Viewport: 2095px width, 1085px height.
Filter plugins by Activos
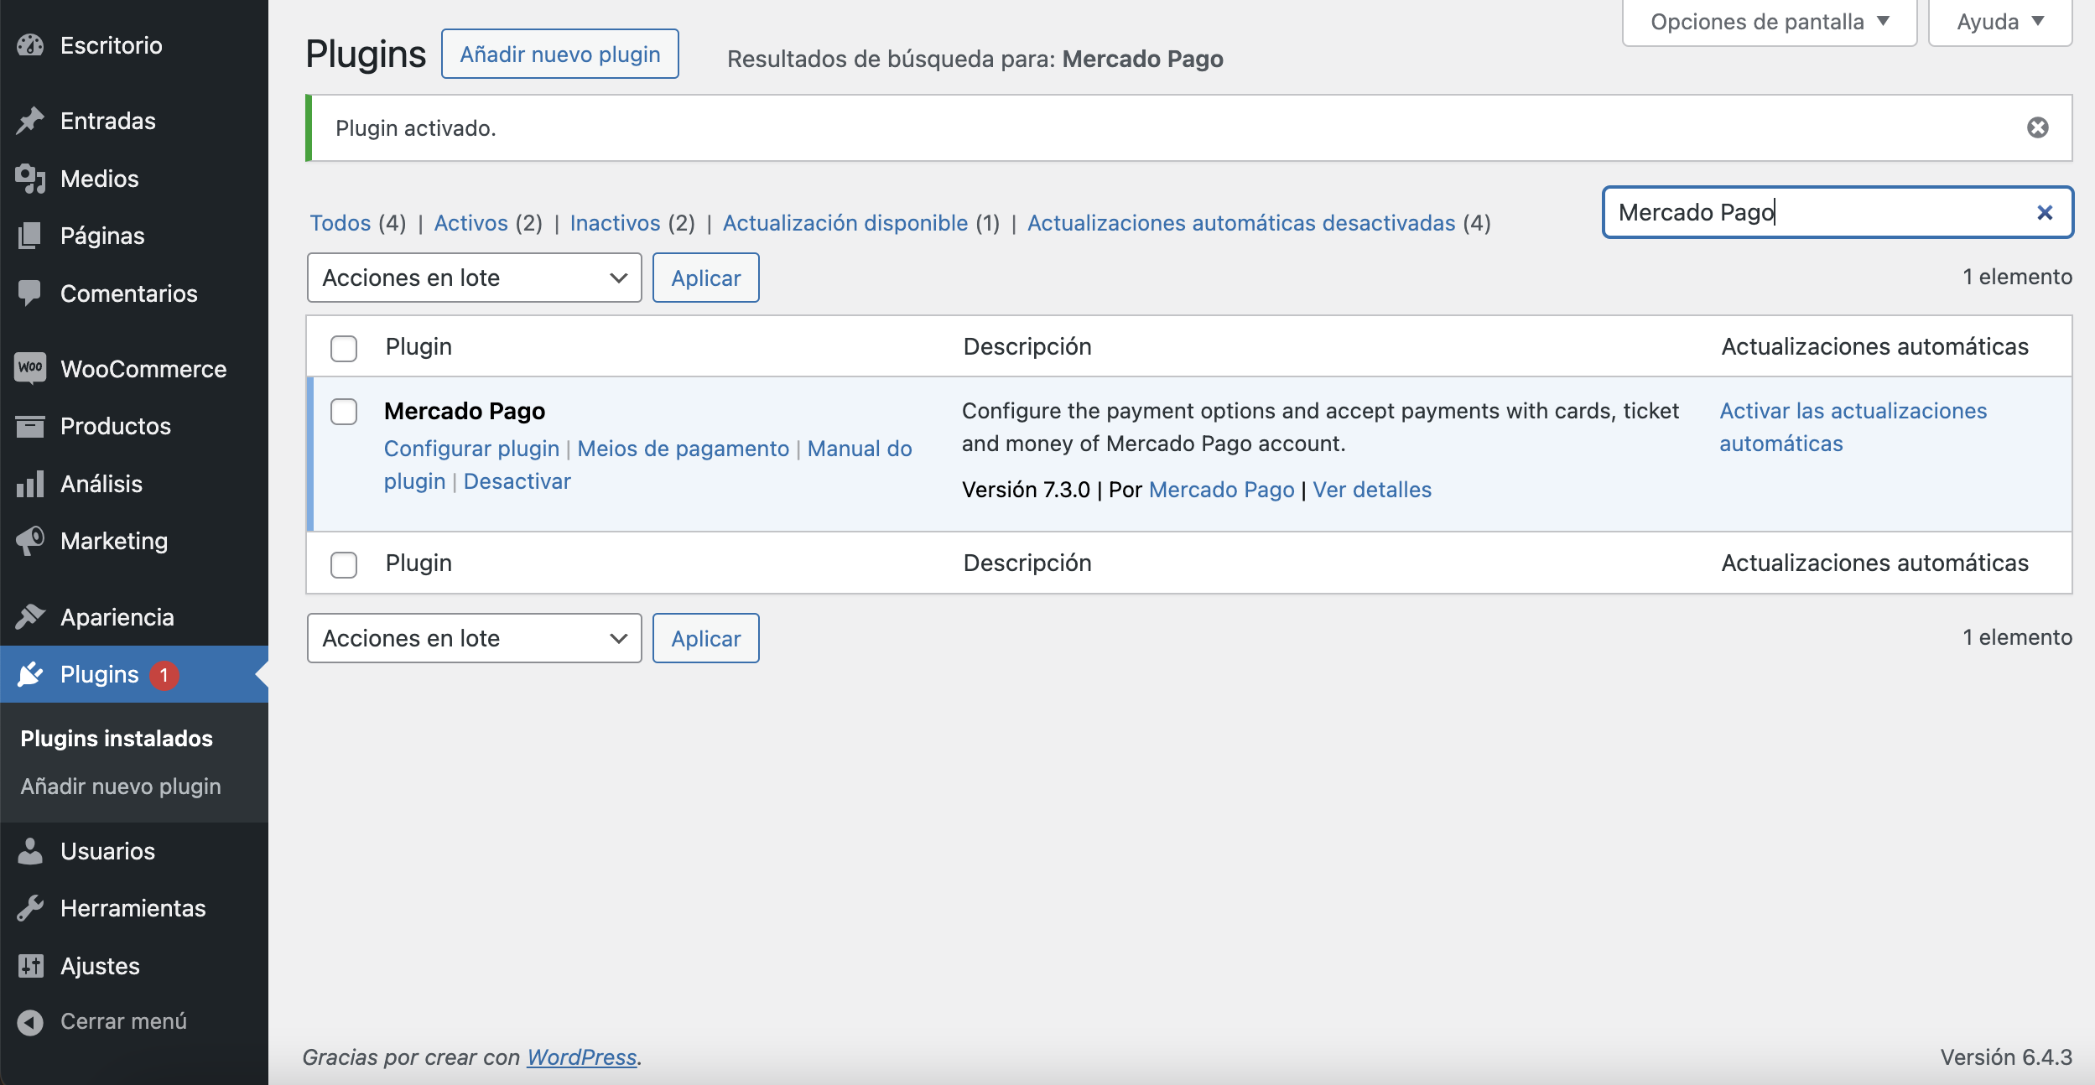coord(471,223)
